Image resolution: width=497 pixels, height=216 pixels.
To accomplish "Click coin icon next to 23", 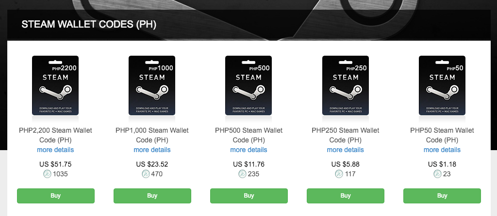I will coord(438,174).
